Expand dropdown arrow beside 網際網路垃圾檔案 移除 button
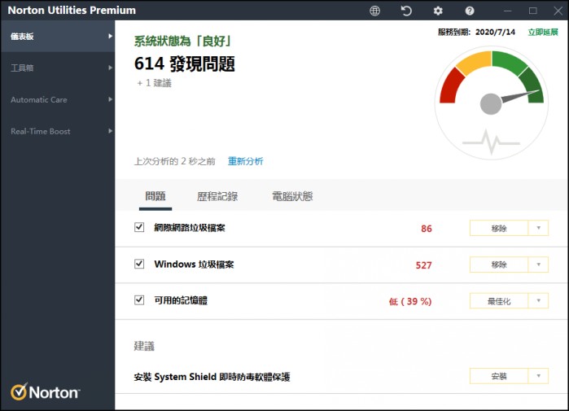The height and width of the screenshot is (411, 569). tap(538, 229)
